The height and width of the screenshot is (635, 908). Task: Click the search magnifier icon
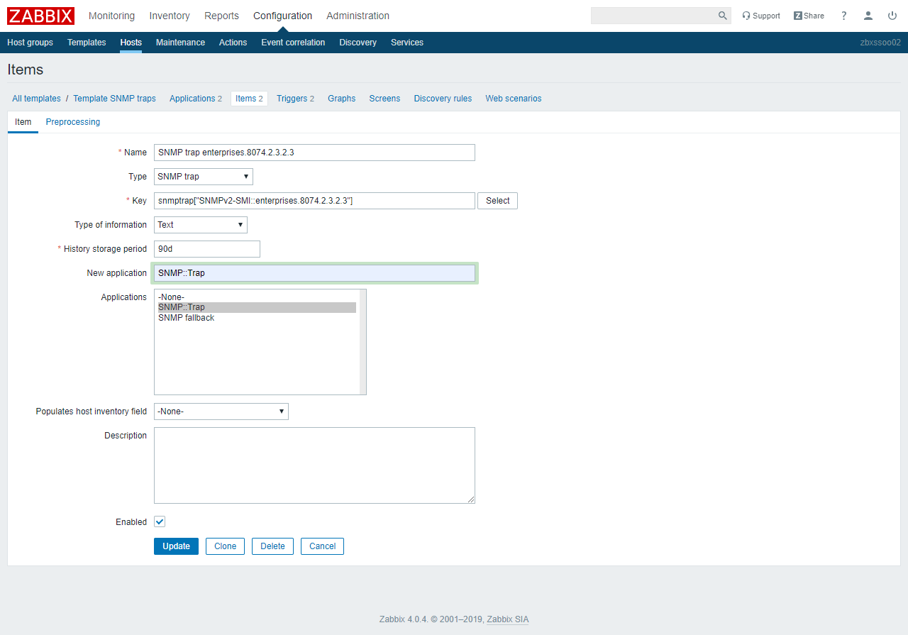coord(722,16)
